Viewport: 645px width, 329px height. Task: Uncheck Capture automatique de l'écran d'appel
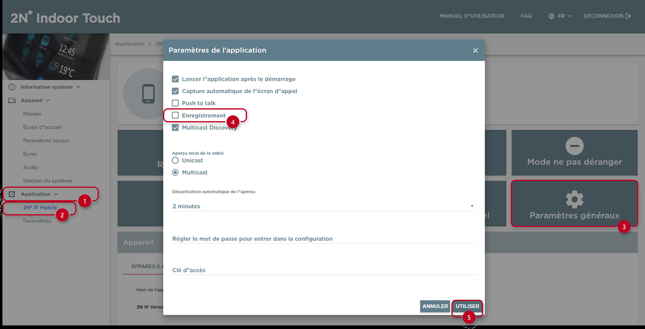(x=175, y=91)
